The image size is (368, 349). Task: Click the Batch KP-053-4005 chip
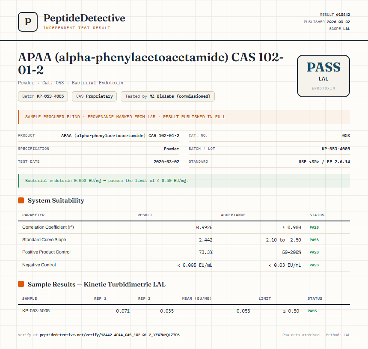tap(43, 96)
